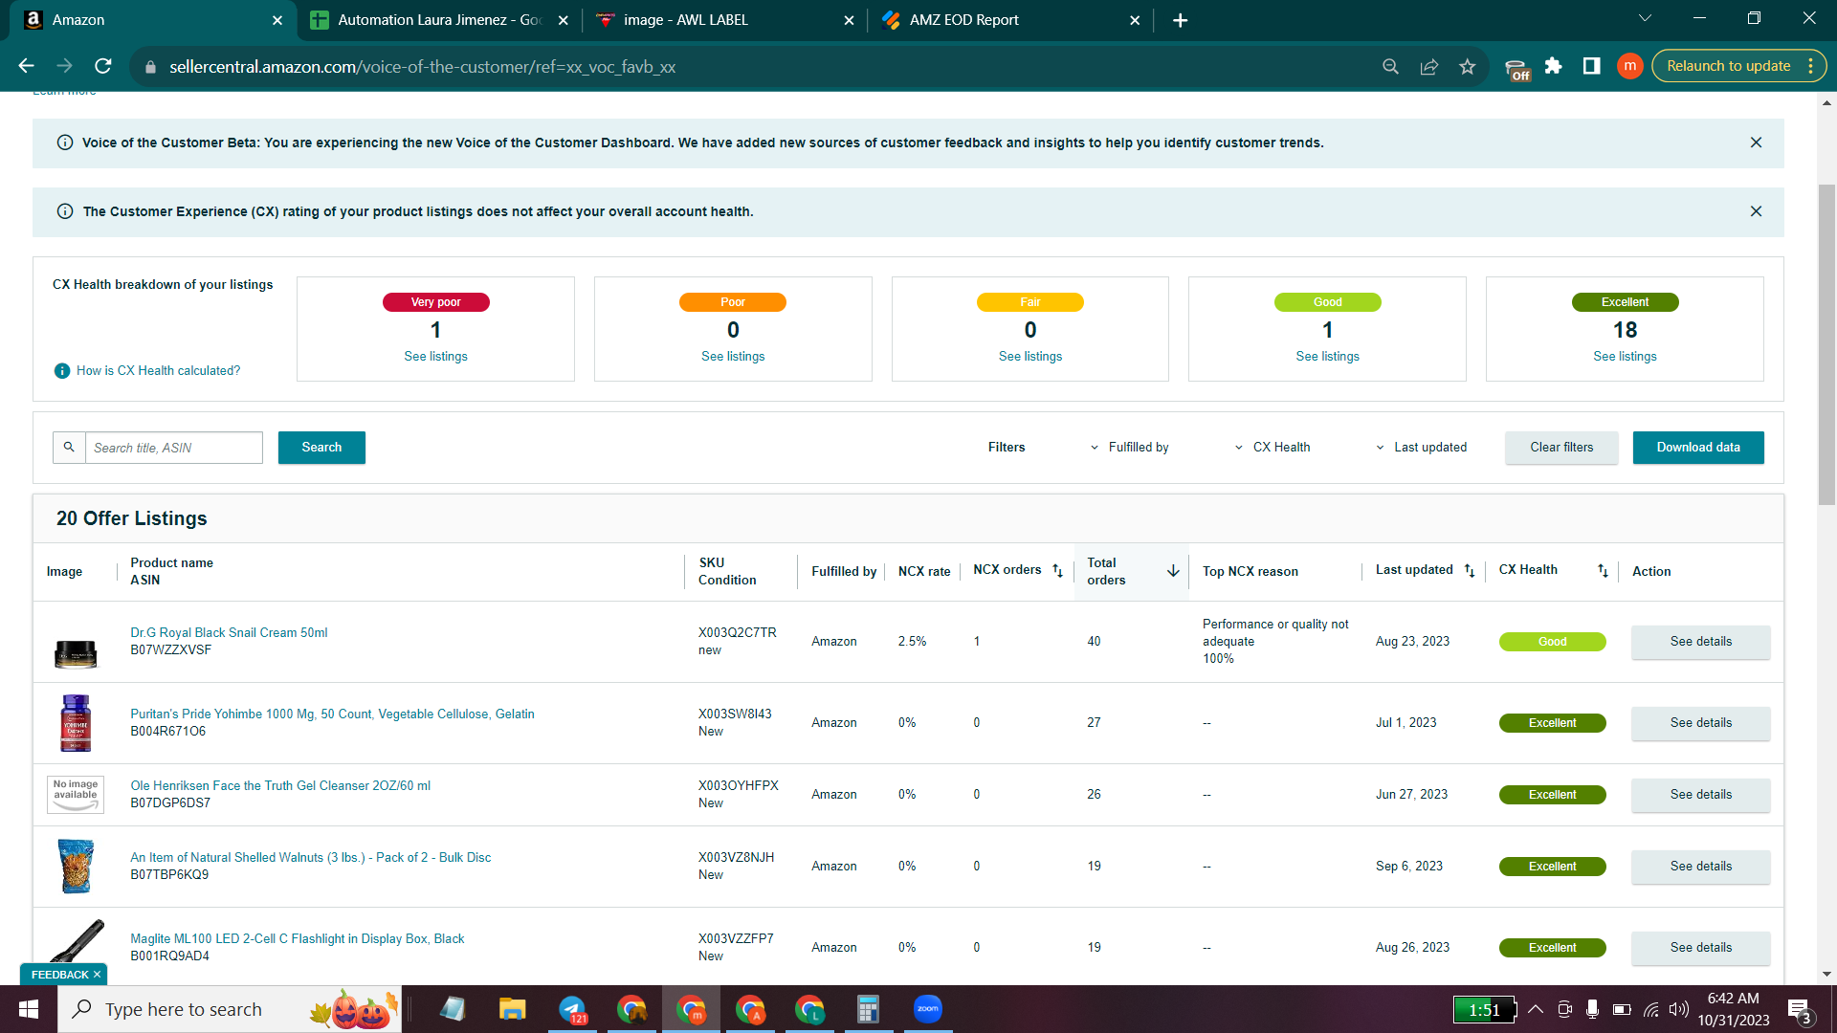Open Zoom from the Windows taskbar
This screenshot has width=1837, height=1033.
pos(927,1009)
